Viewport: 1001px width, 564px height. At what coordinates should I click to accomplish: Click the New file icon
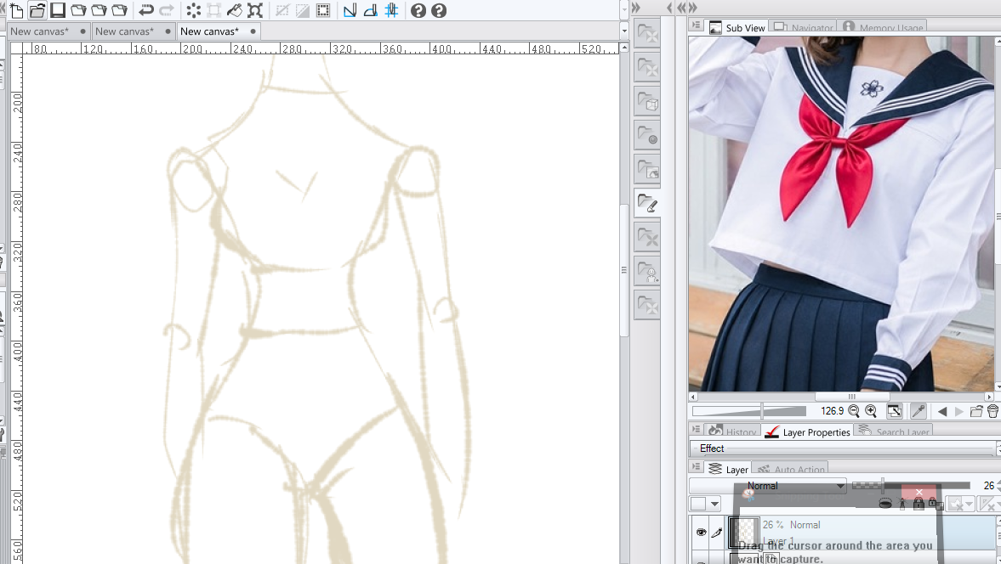pyautogui.click(x=17, y=10)
